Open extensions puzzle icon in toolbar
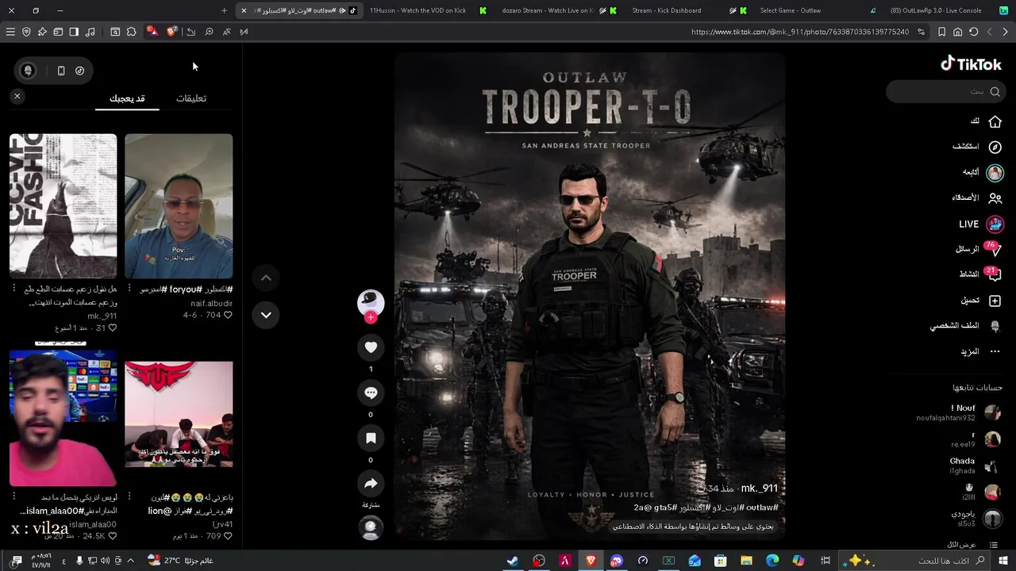 pos(132,32)
